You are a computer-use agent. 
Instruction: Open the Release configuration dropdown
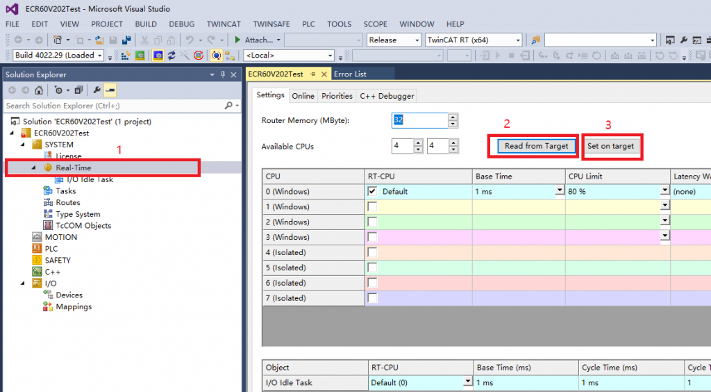417,40
